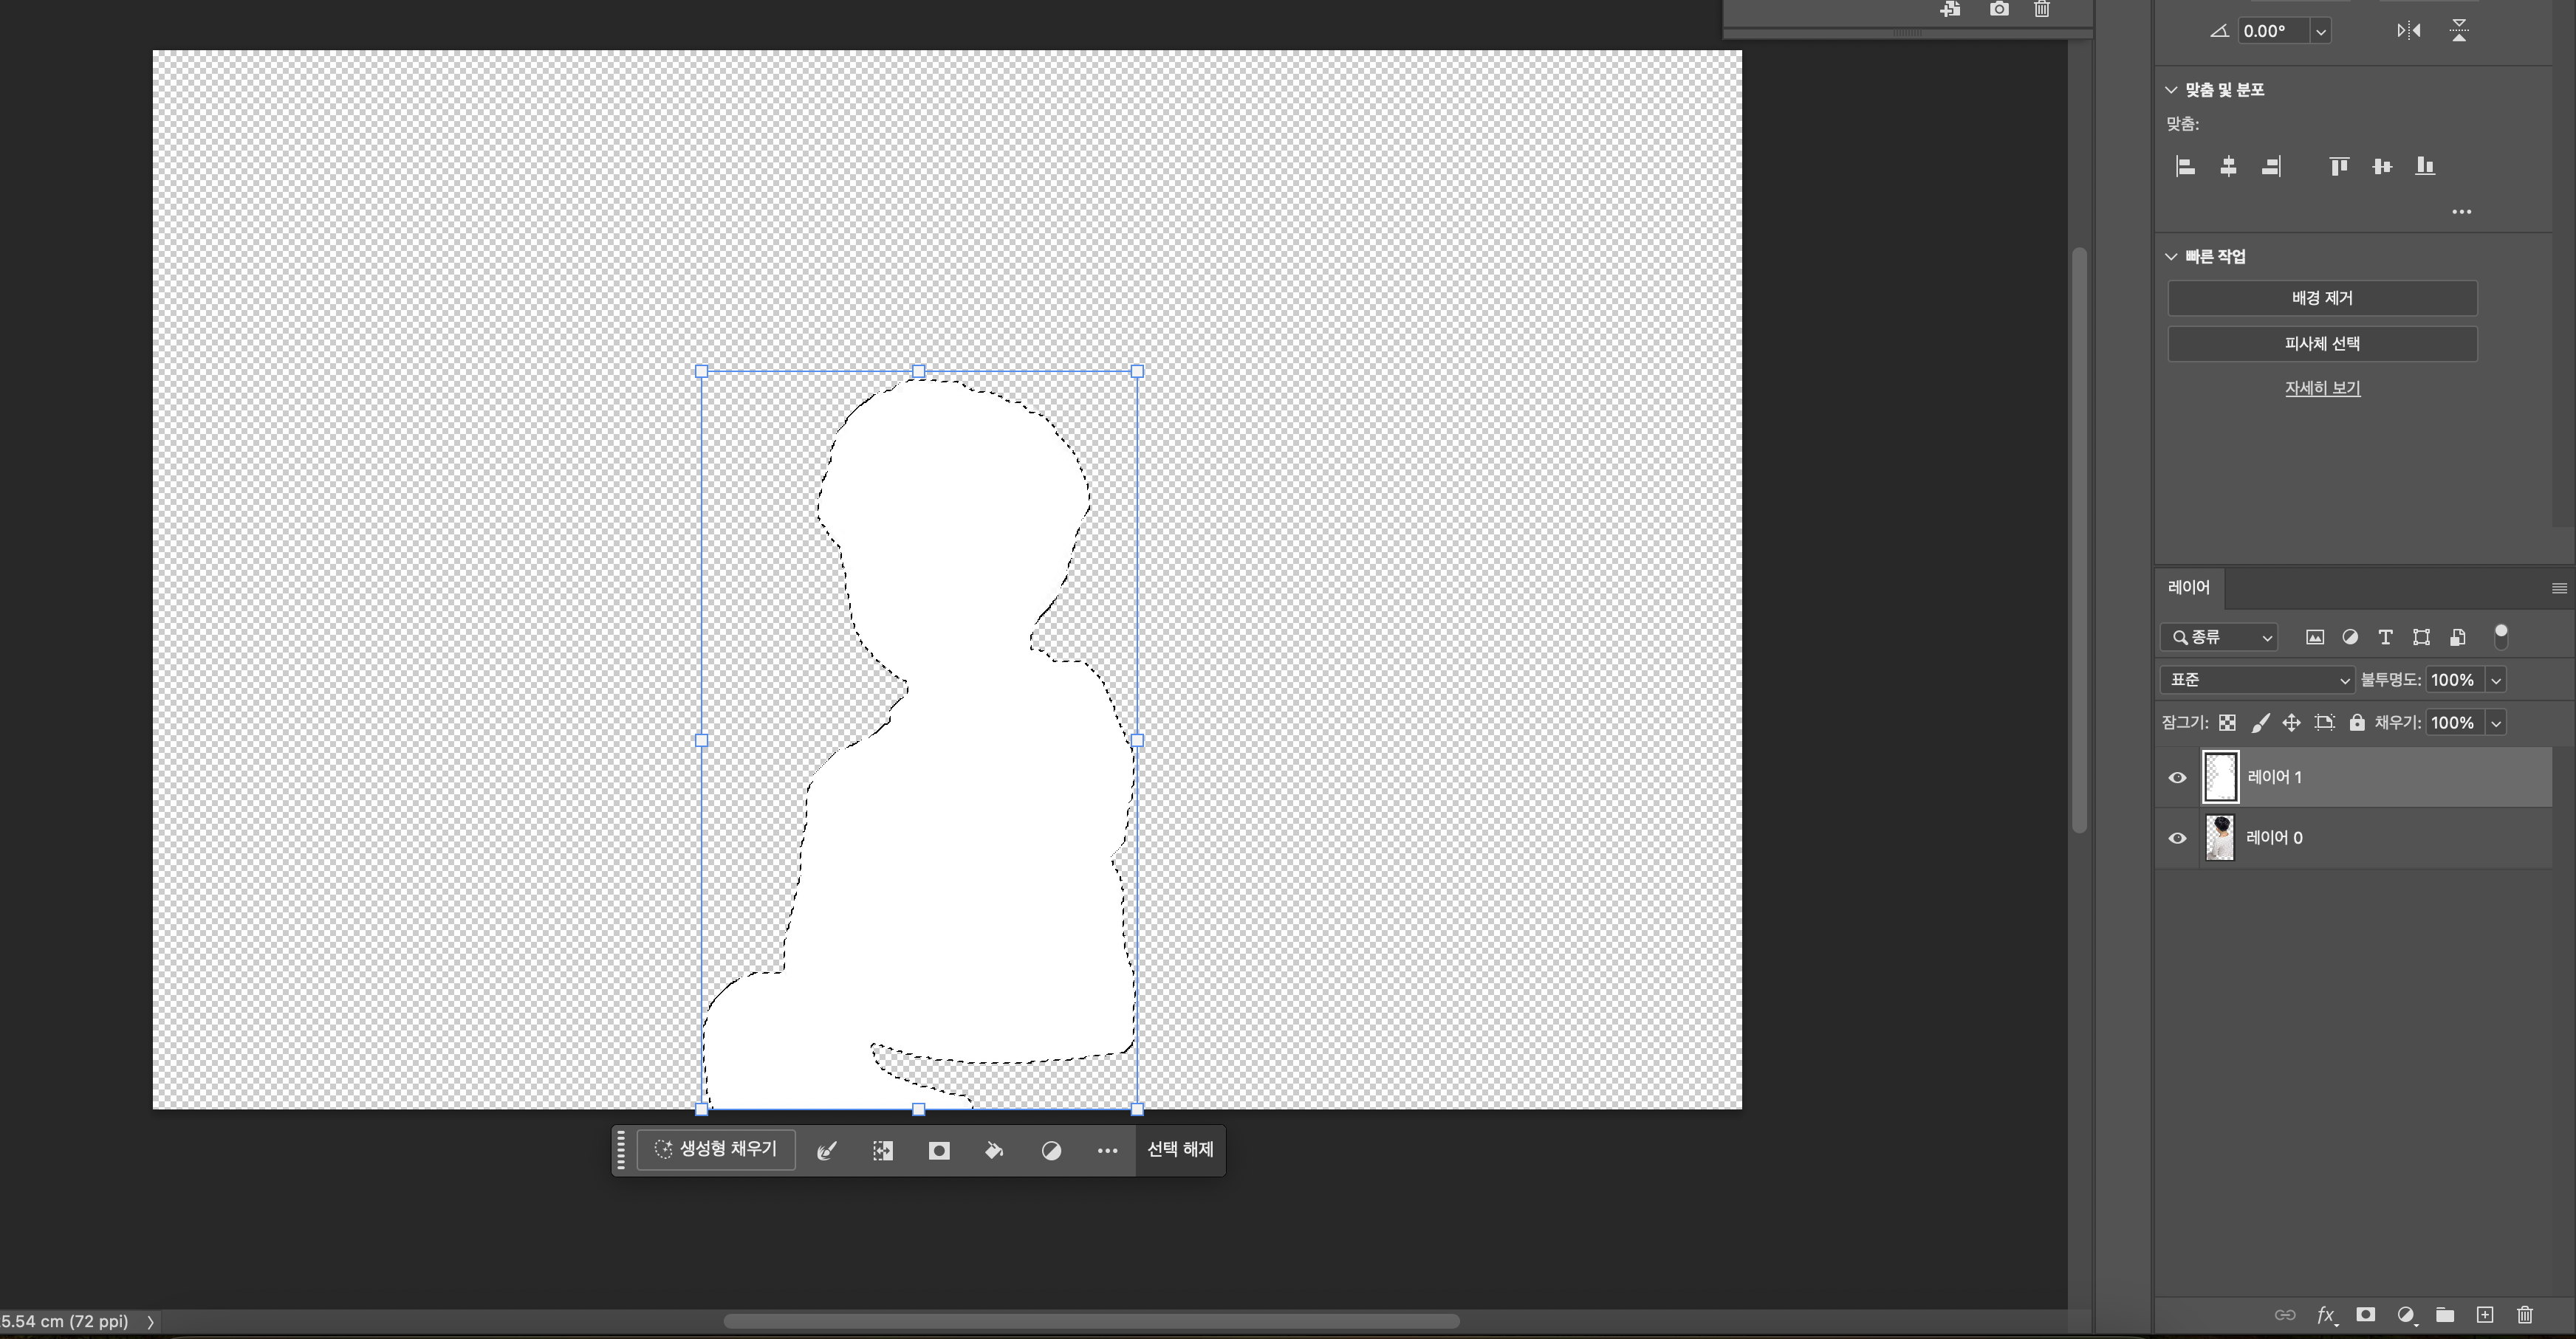Open the blend mode 표준 dropdown
This screenshot has height=1339, width=2576.
[x=2257, y=681]
